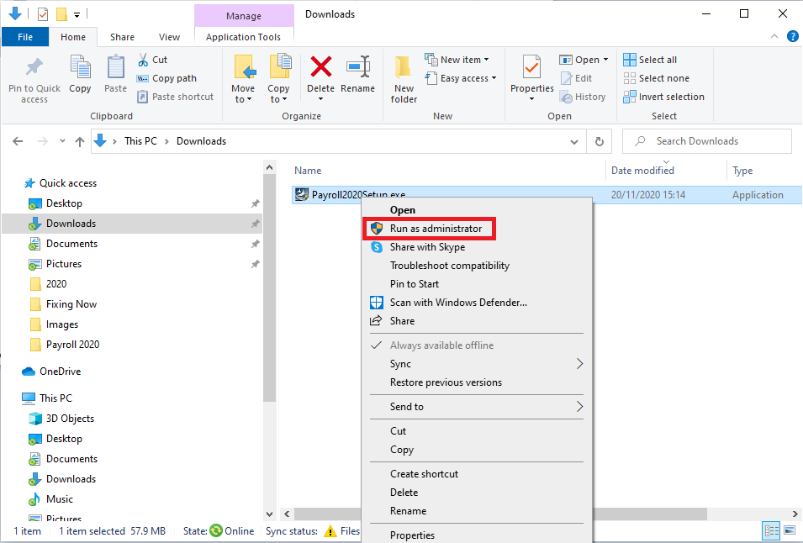The image size is (803, 543).
Task: Click the Paste ribbon icon
Action: click(116, 68)
